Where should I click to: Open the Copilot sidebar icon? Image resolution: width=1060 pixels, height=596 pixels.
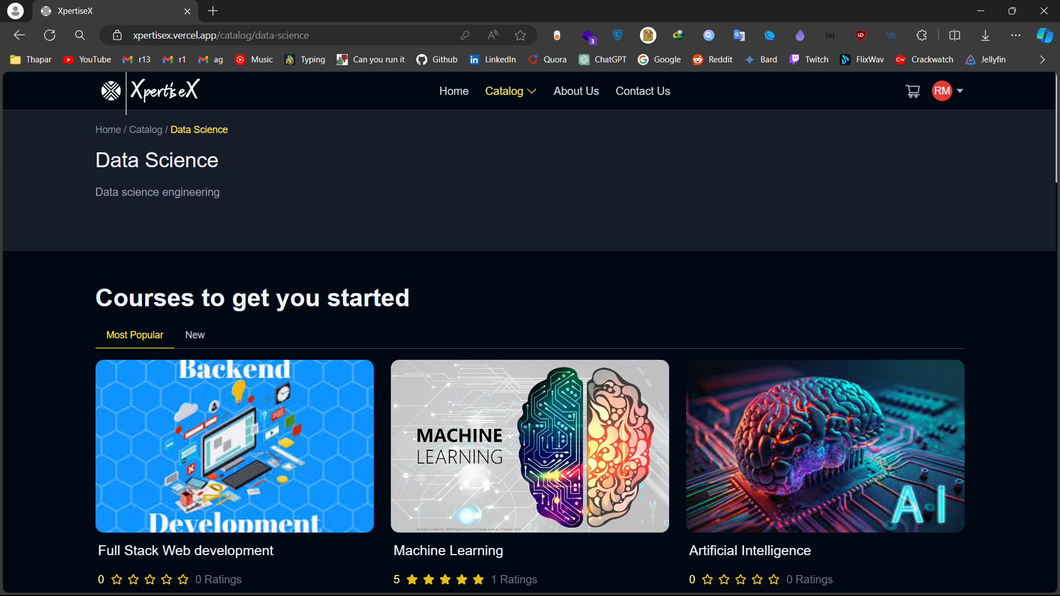click(1044, 35)
